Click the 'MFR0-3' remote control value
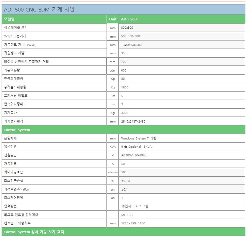The image size is (247, 240). [127, 215]
